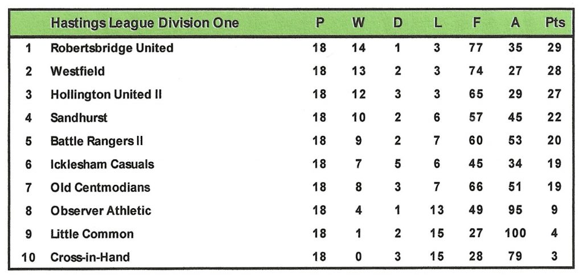The width and height of the screenshot is (583, 277).
Task: Click the Westfield team row name
Action: 77,71
